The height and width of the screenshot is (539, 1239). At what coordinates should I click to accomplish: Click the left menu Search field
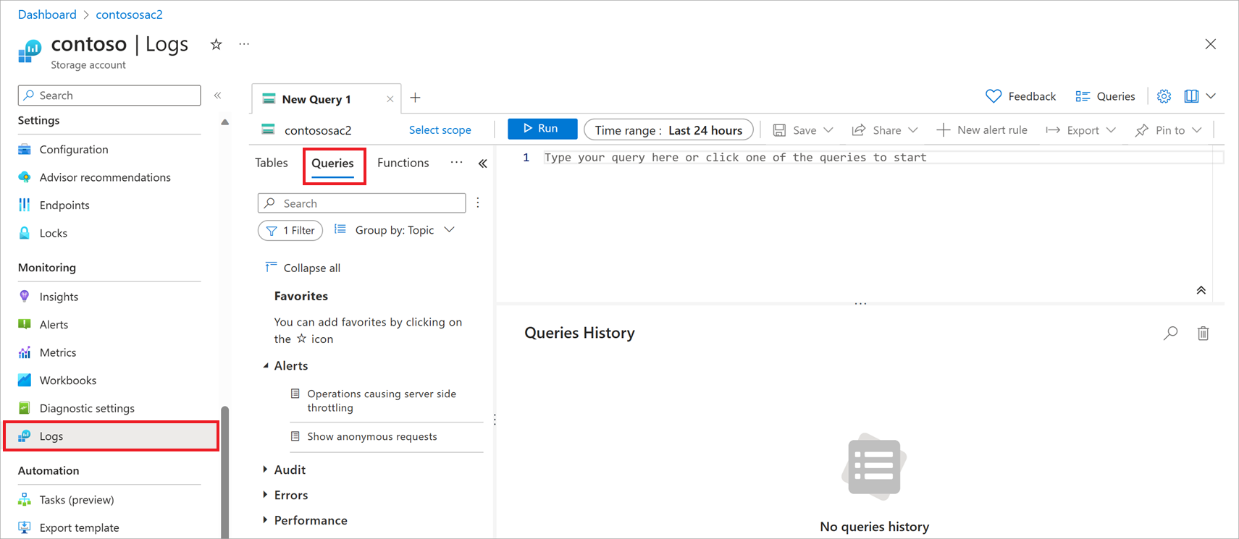109,96
